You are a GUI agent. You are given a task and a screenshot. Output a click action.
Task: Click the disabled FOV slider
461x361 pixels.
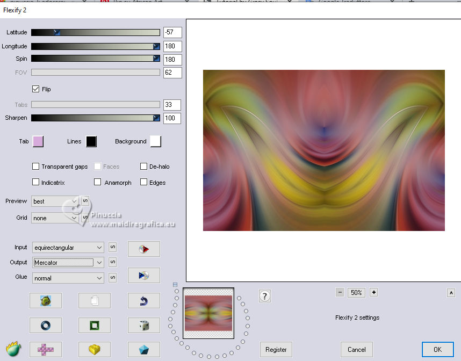tap(96, 73)
